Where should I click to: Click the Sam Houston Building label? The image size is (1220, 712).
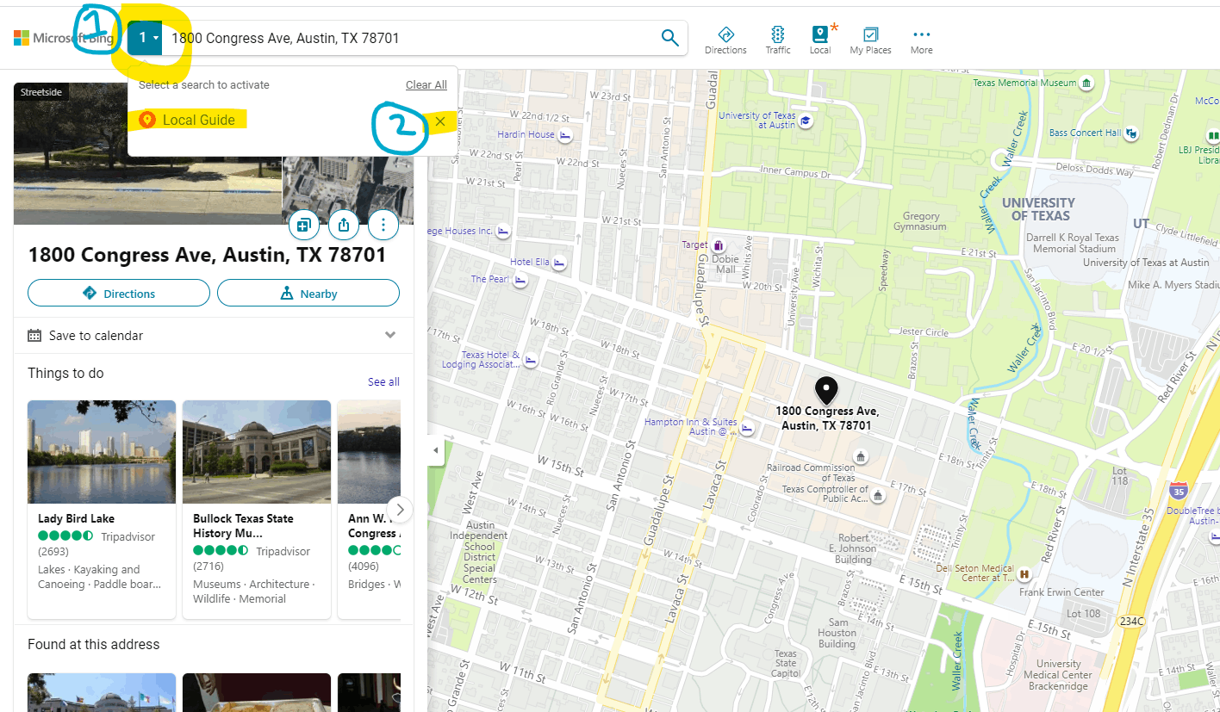click(x=837, y=633)
